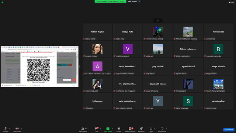Select the Ainimaniezz participant tile
This screenshot has height=133, width=236.
coord(218,32)
